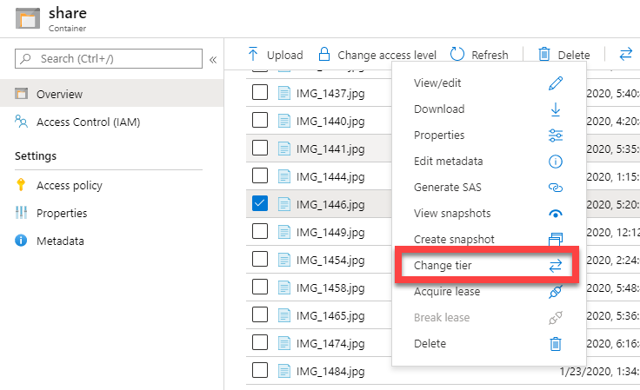This screenshot has height=390, width=640.
Task: Click the Change access level lock icon
Action: click(x=323, y=54)
